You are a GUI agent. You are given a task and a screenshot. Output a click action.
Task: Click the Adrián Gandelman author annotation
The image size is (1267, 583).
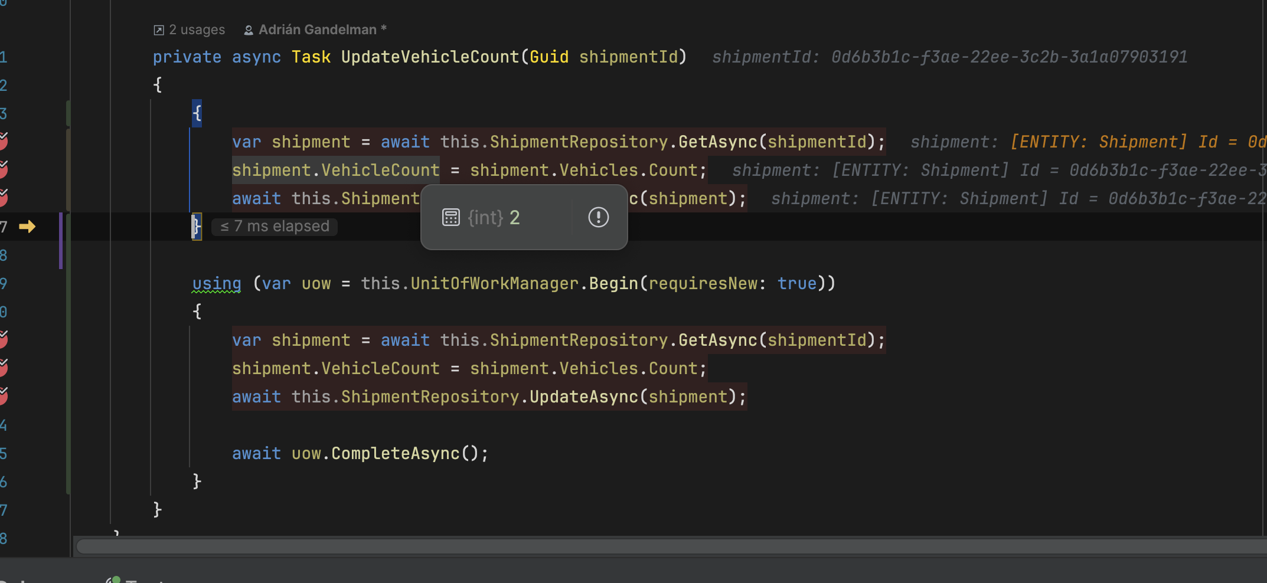click(x=318, y=30)
